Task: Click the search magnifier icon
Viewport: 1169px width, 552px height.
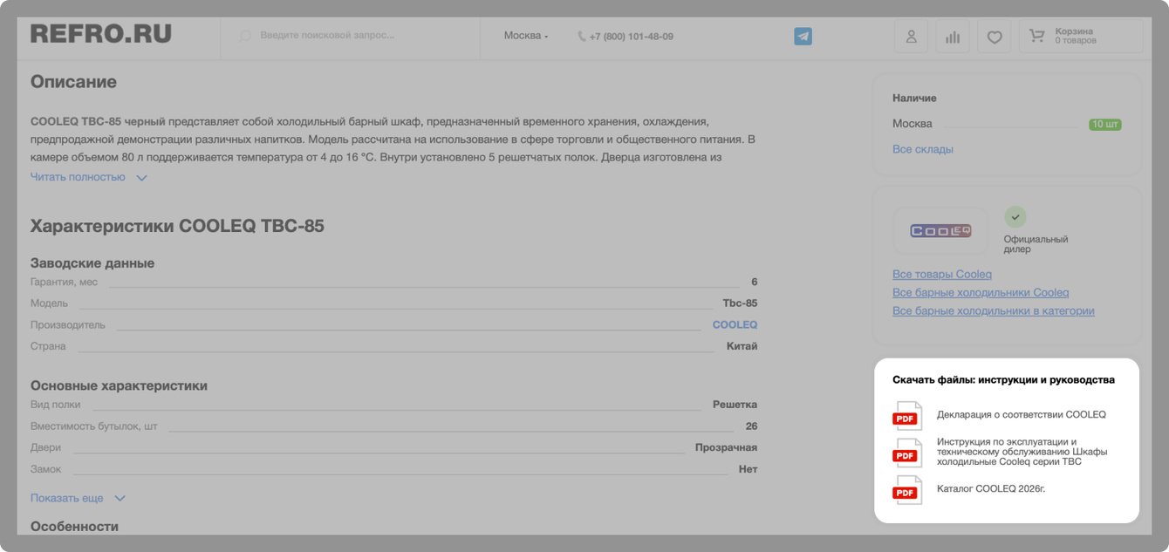Action: 245,36
